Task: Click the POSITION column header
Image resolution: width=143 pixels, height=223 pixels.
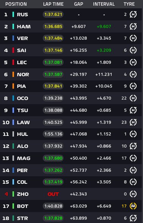Action: click(16, 4)
